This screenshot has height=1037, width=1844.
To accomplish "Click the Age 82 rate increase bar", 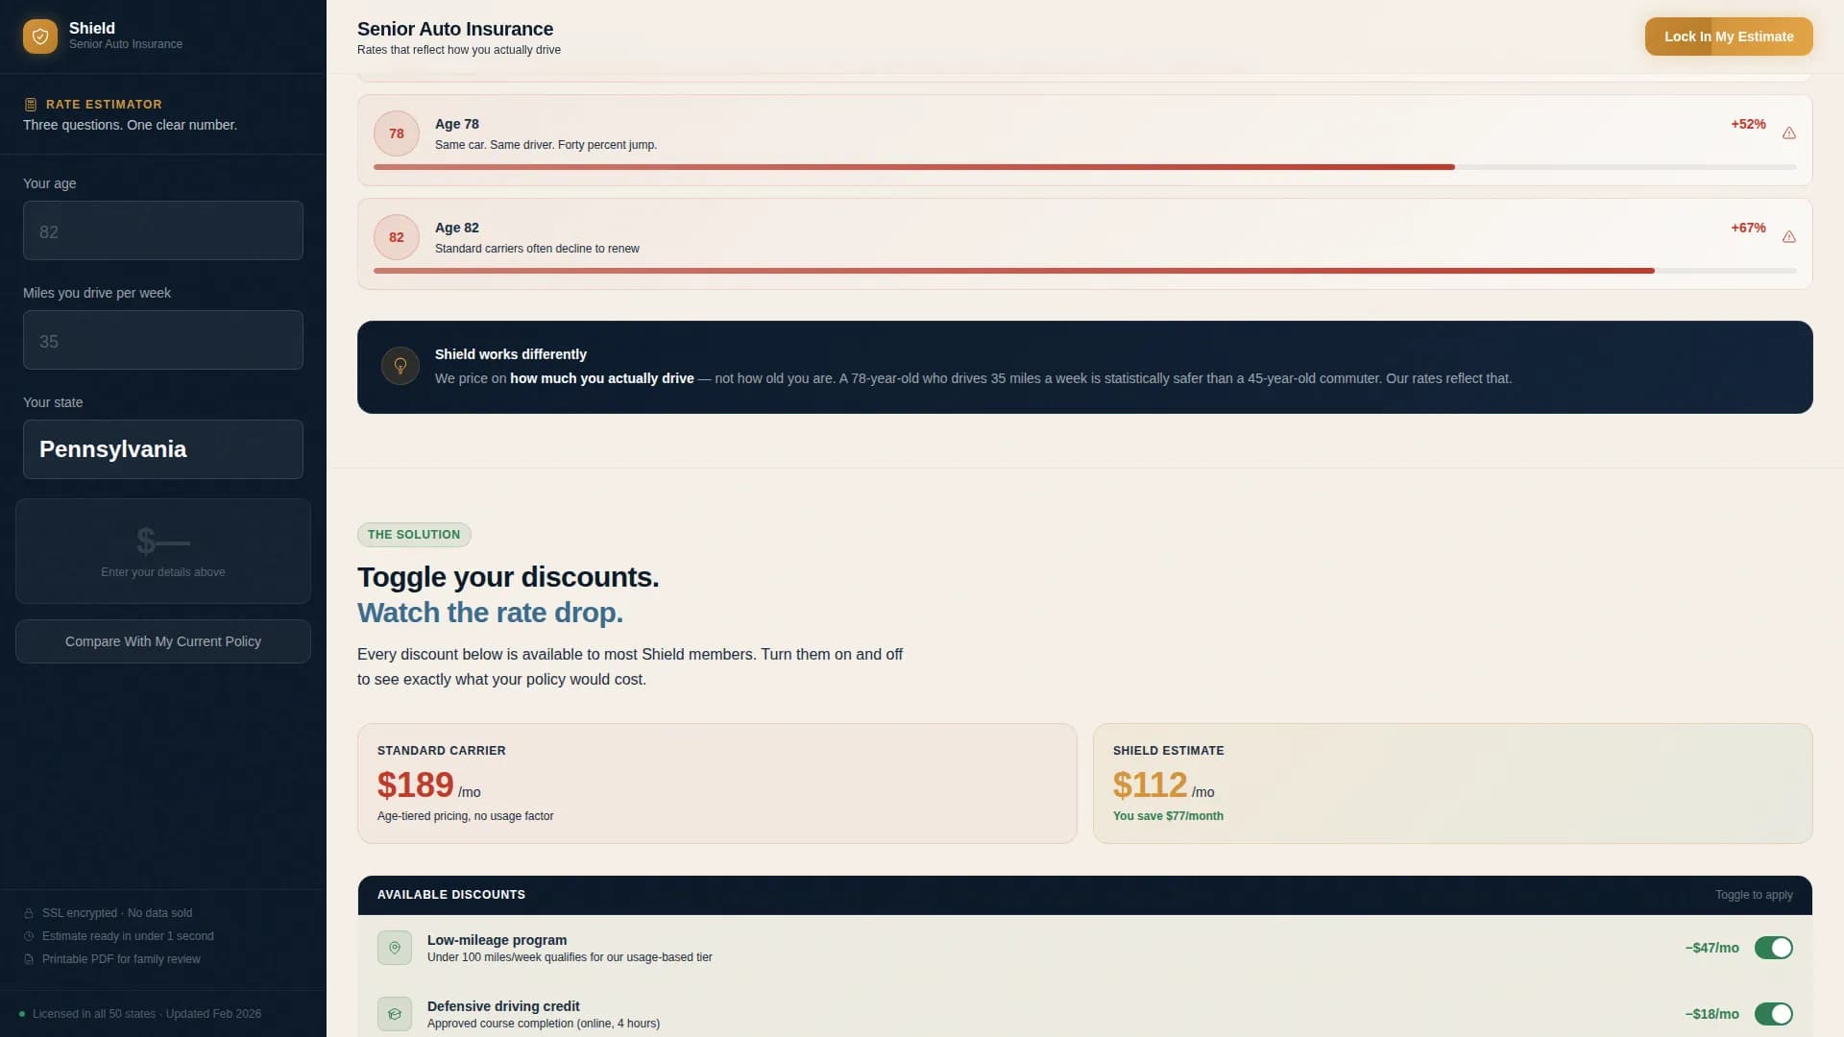I will (1085, 271).
